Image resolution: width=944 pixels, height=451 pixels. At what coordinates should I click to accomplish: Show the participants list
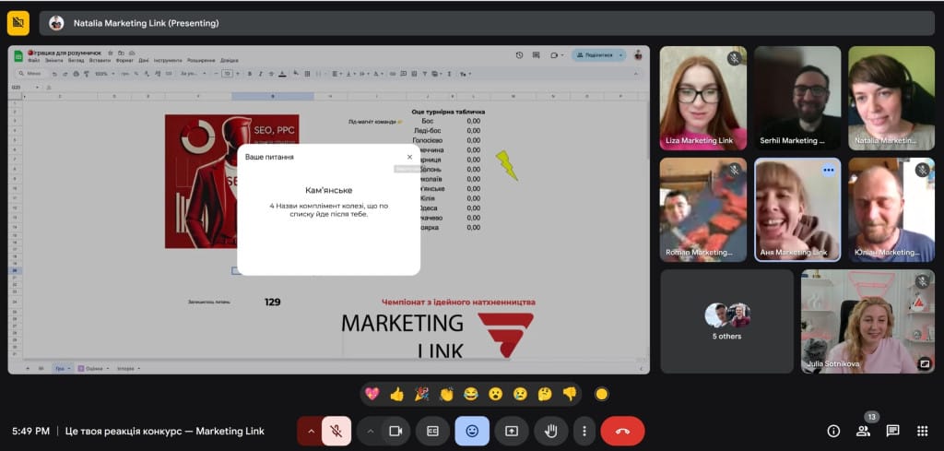pos(863,431)
